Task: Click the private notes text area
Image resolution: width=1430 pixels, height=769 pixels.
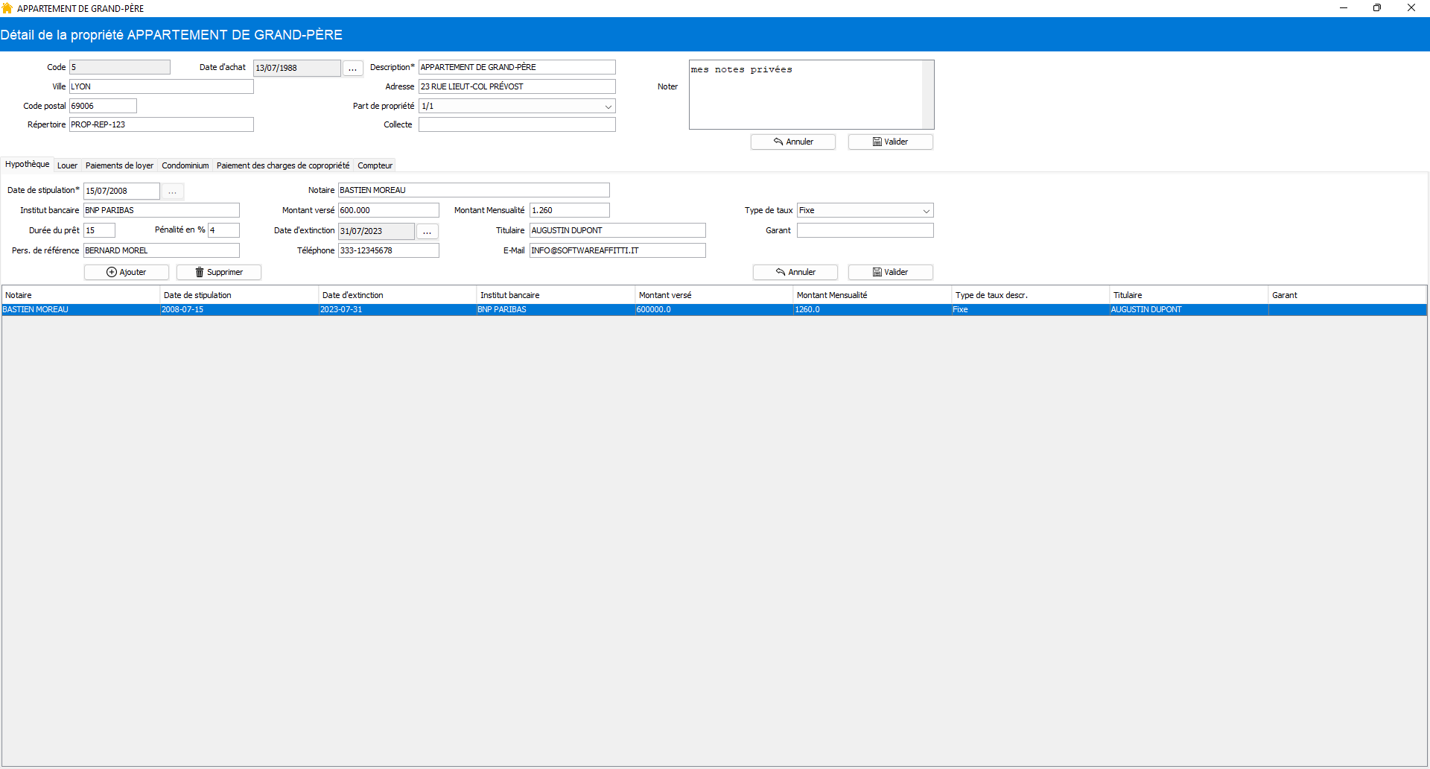Action: point(806,95)
